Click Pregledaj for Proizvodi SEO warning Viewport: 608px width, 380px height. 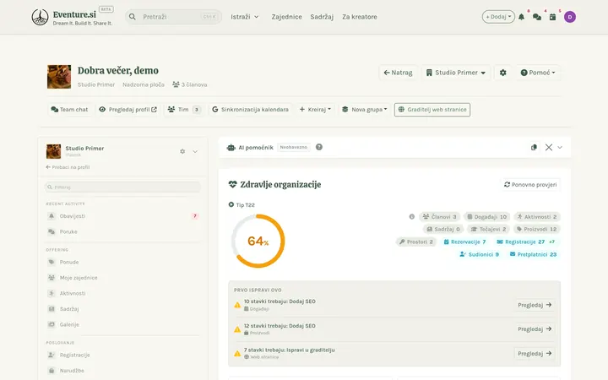pos(535,329)
